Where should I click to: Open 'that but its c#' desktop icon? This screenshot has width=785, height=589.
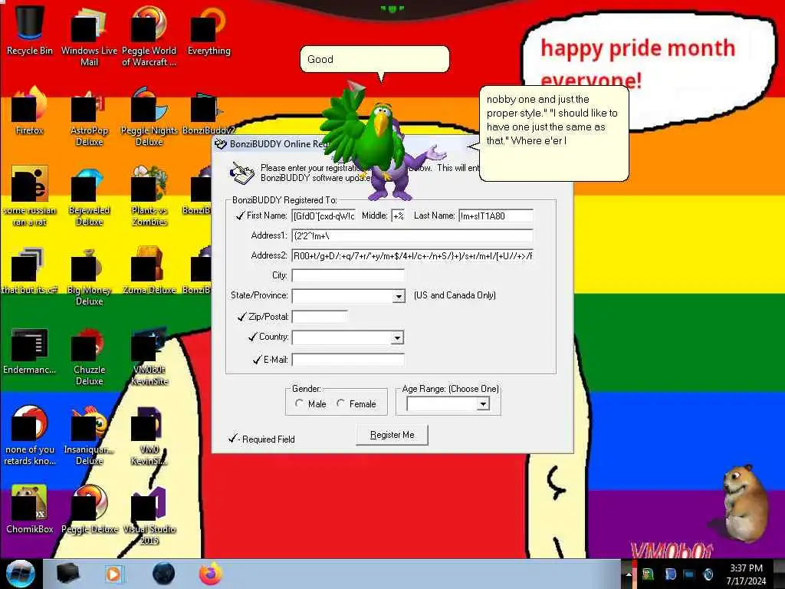click(30, 269)
